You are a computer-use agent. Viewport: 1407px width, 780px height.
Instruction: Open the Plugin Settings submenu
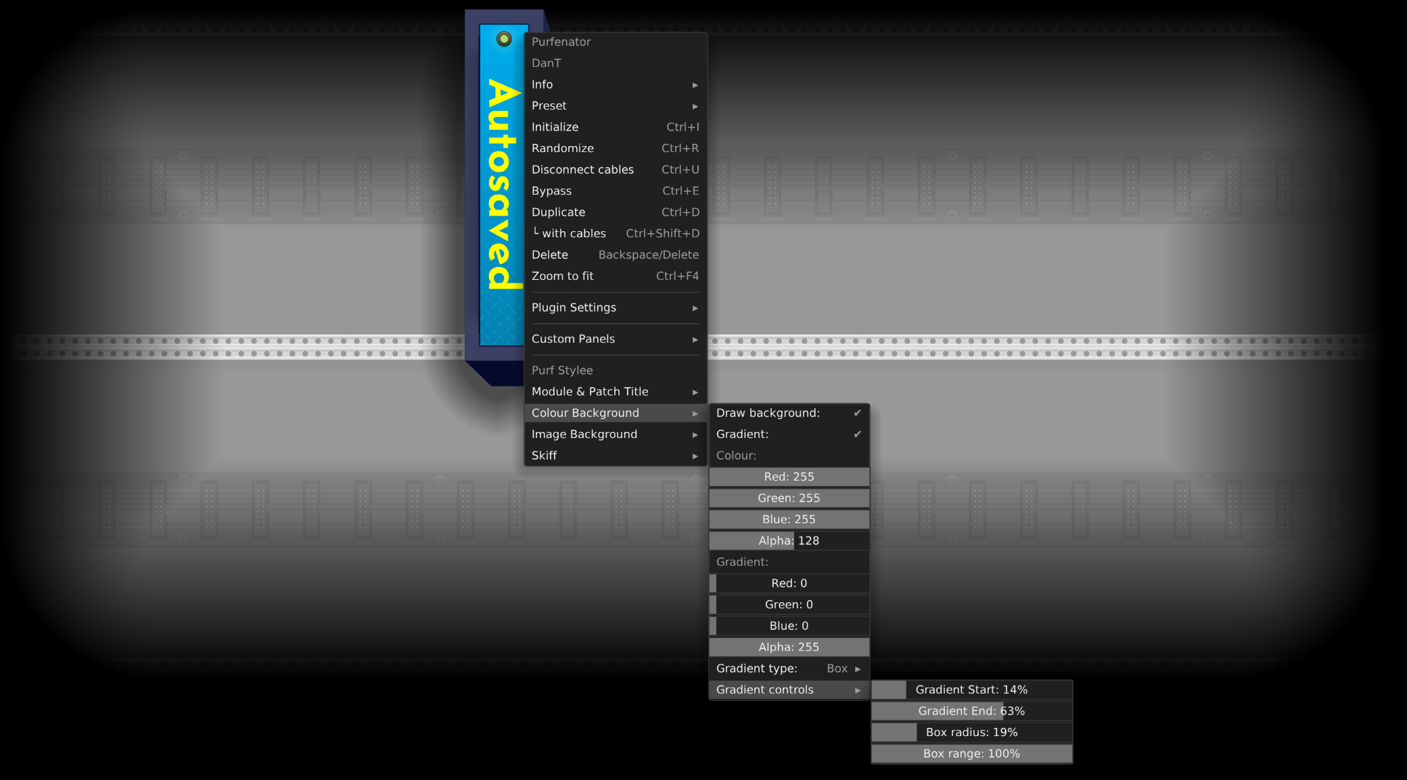[x=614, y=308]
